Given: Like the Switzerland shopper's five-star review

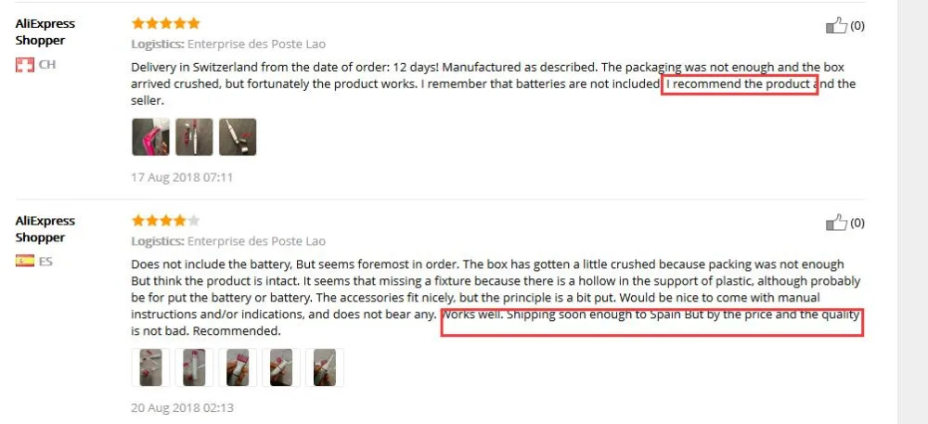Looking at the screenshot, I should pyautogui.click(x=836, y=26).
